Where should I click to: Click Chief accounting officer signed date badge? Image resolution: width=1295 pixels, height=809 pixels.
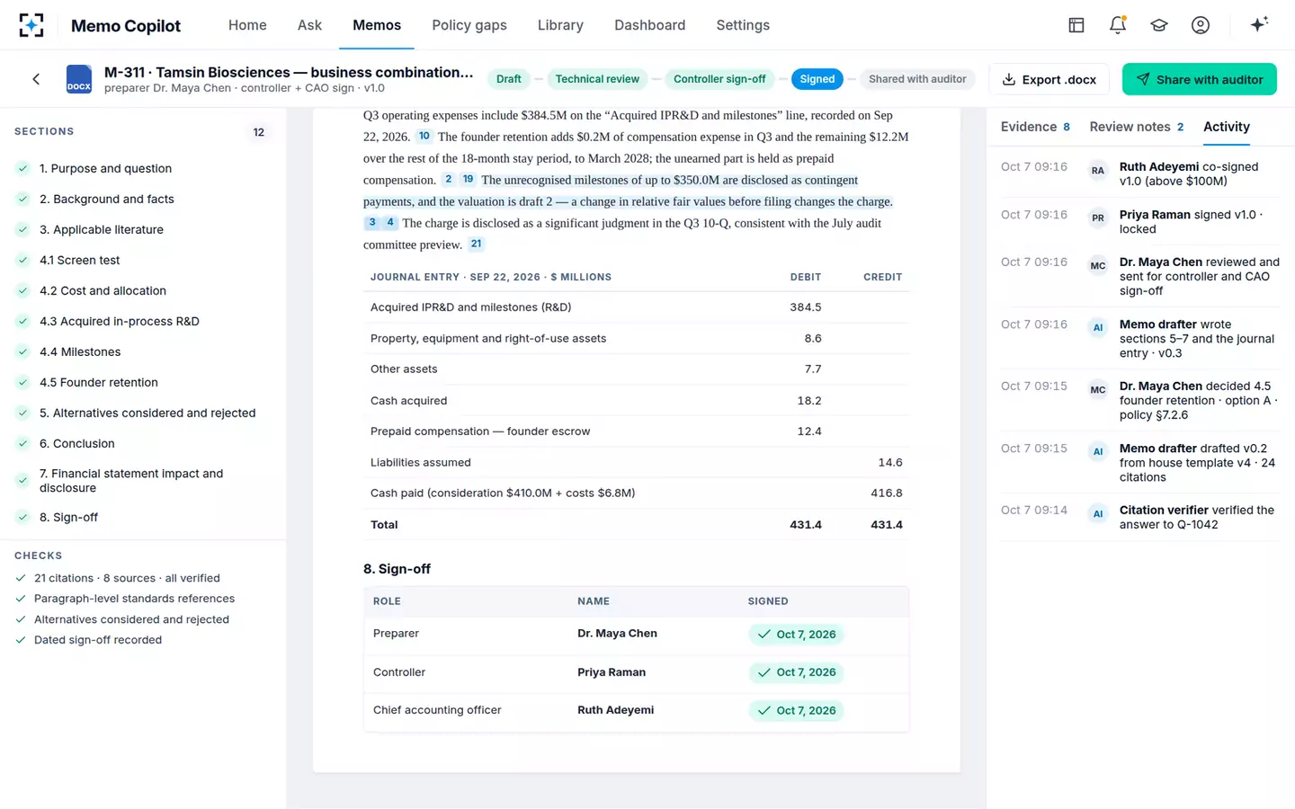tap(797, 710)
